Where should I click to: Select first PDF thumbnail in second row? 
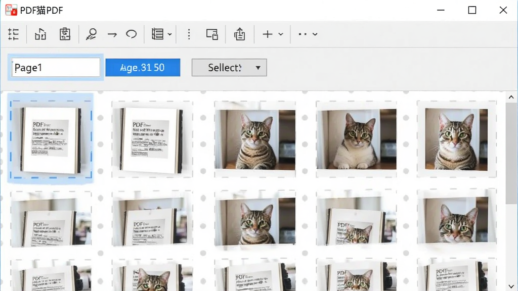click(x=51, y=219)
